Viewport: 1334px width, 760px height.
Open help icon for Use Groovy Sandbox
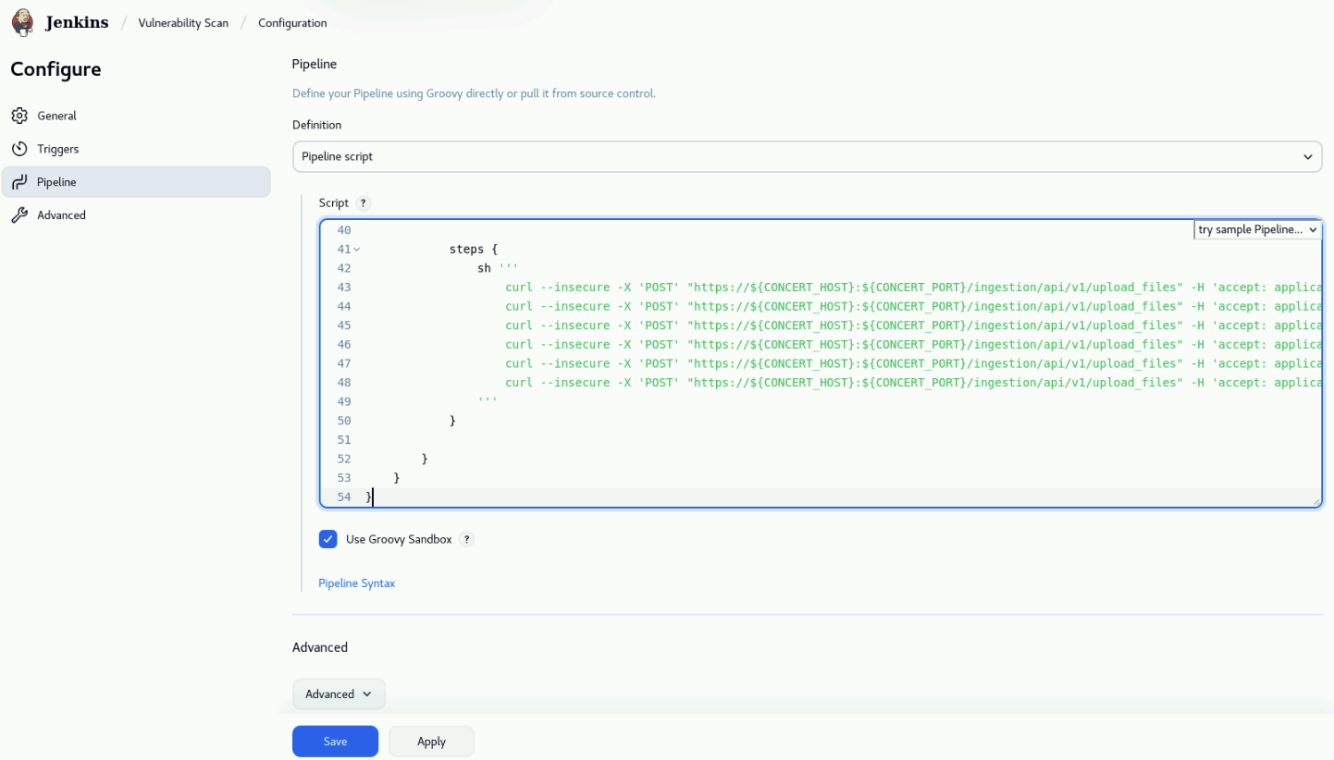[467, 540]
